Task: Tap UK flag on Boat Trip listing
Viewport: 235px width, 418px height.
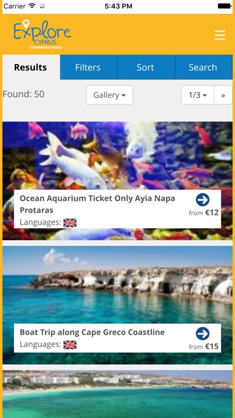Action: click(x=70, y=344)
